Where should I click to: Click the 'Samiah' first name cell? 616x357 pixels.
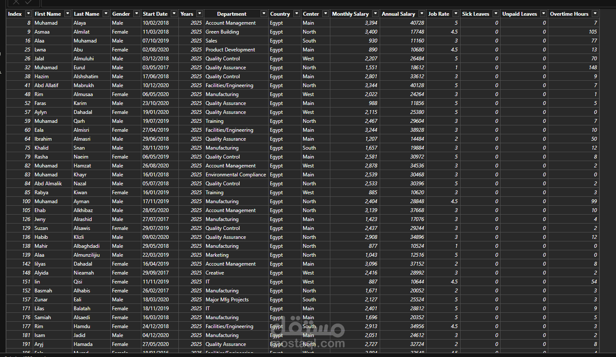click(52, 317)
